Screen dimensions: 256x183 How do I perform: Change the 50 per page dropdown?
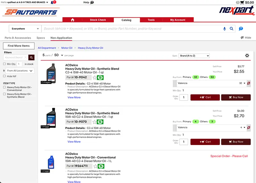[59, 55]
